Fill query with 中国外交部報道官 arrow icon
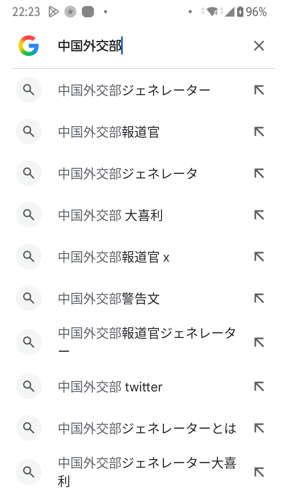Viewport: 285px width, 504px height. [x=259, y=132]
